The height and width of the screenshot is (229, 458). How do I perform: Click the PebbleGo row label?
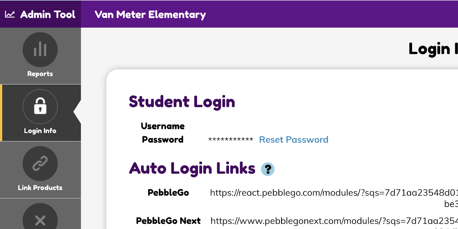tap(169, 192)
